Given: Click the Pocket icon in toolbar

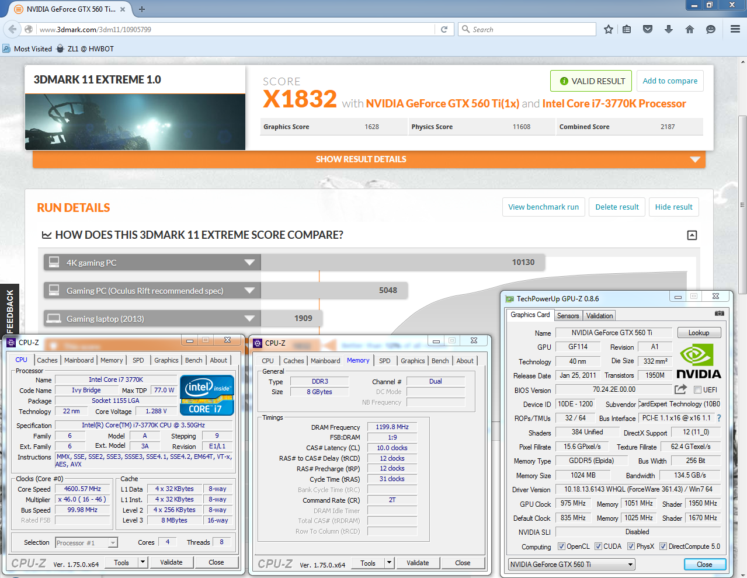Looking at the screenshot, I should coord(648,29).
